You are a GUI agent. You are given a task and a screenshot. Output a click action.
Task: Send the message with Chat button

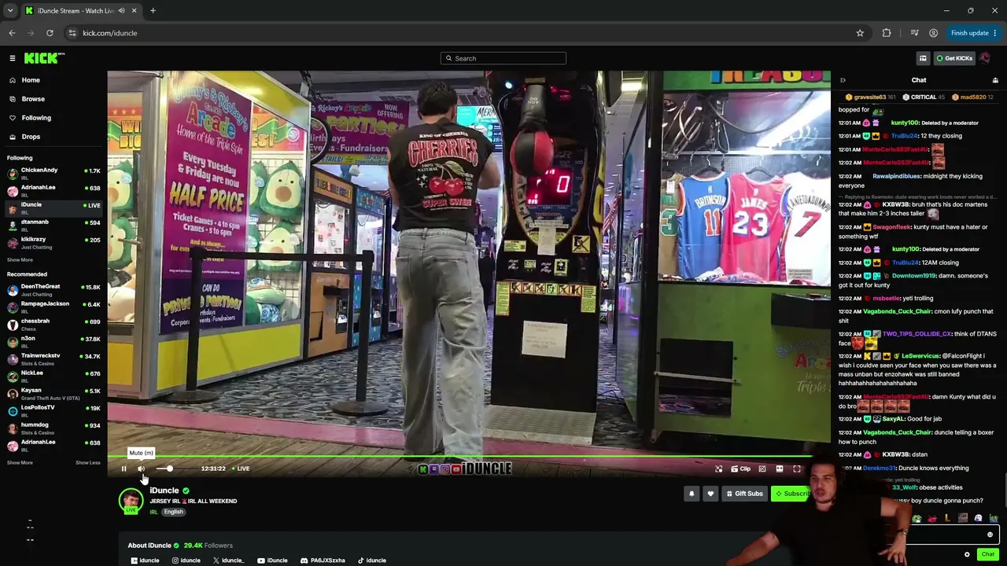tap(988, 554)
